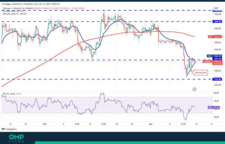
Task: Click the '27' date on time axis
Action: click(26, 124)
